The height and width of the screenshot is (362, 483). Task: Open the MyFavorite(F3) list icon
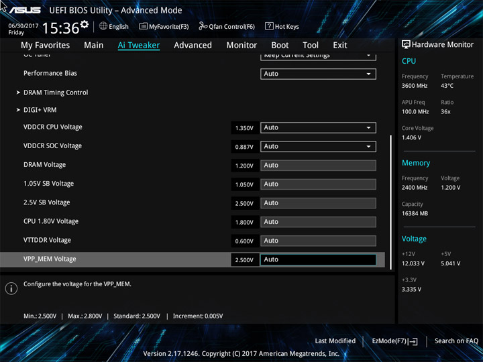tap(143, 26)
